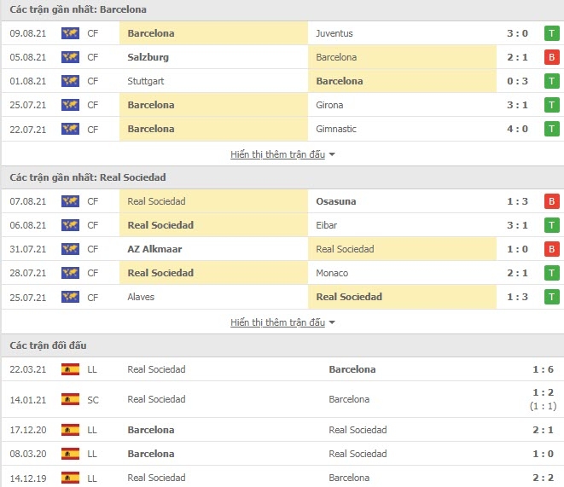This screenshot has height=487, width=564.
Task: Expand more Barcelona matches via 'Hiển thị thêm trận đấu'
Action: tap(277, 154)
